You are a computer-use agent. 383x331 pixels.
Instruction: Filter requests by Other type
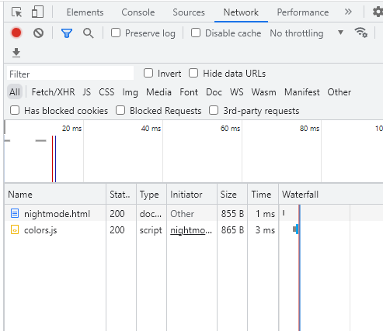tap(339, 92)
